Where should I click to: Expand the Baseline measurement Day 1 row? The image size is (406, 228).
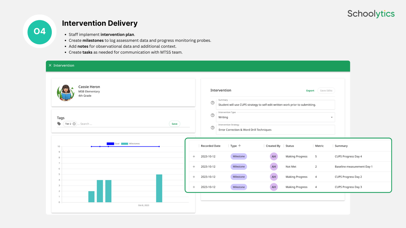pyautogui.click(x=194, y=167)
